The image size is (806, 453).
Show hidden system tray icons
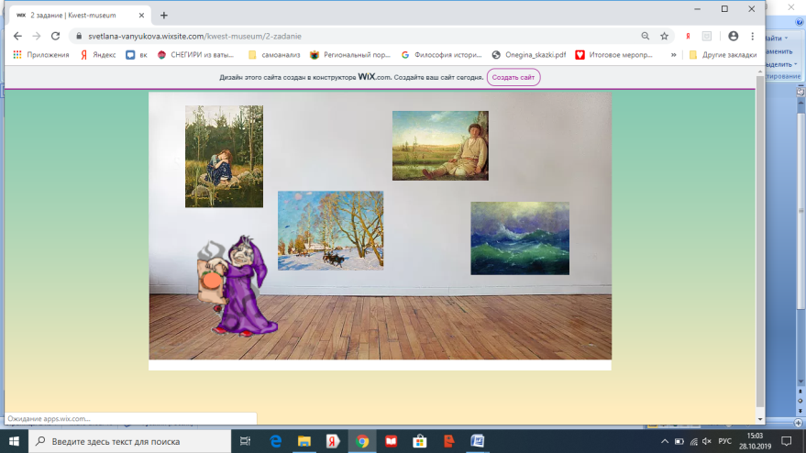pyautogui.click(x=665, y=441)
